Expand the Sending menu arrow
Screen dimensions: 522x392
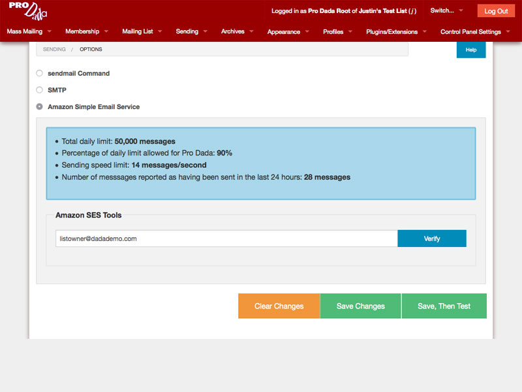pos(206,31)
